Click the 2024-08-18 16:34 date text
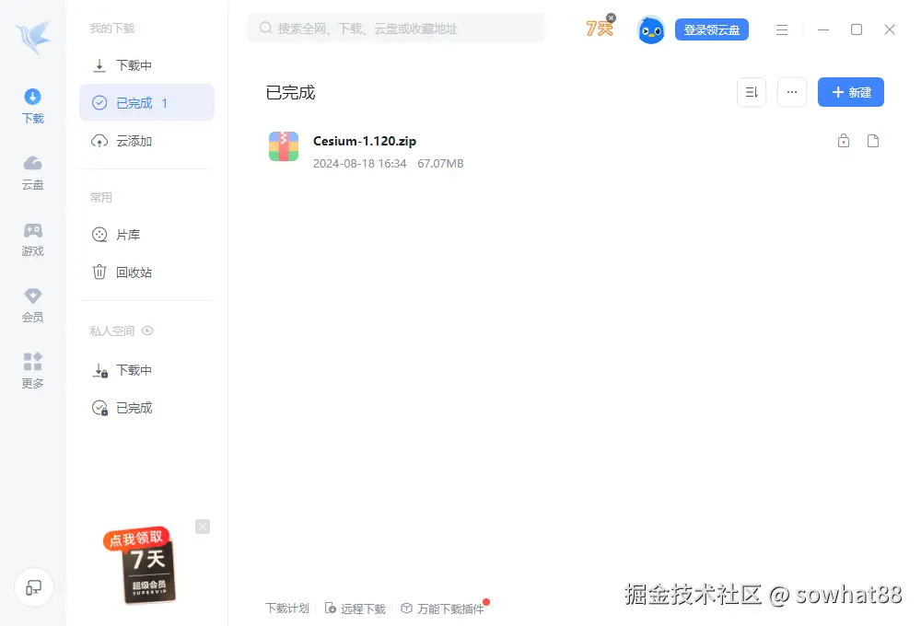921x626 pixels. click(x=359, y=163)
